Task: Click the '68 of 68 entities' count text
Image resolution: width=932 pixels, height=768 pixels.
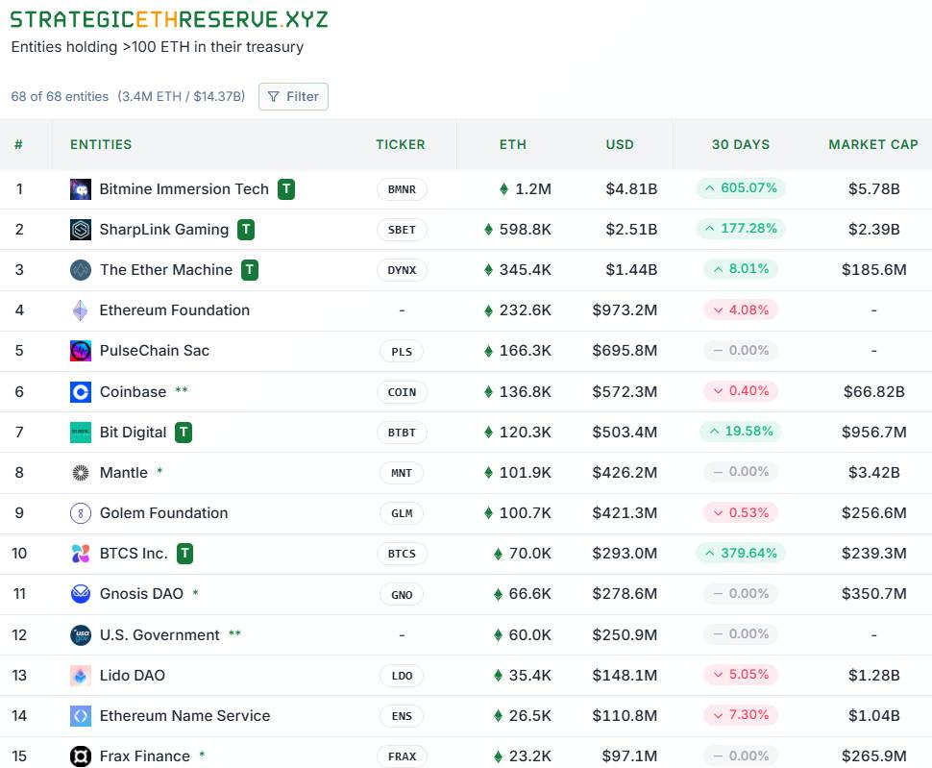Action: point(60,96)
